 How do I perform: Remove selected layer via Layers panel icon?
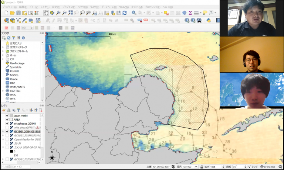(40, 110)
